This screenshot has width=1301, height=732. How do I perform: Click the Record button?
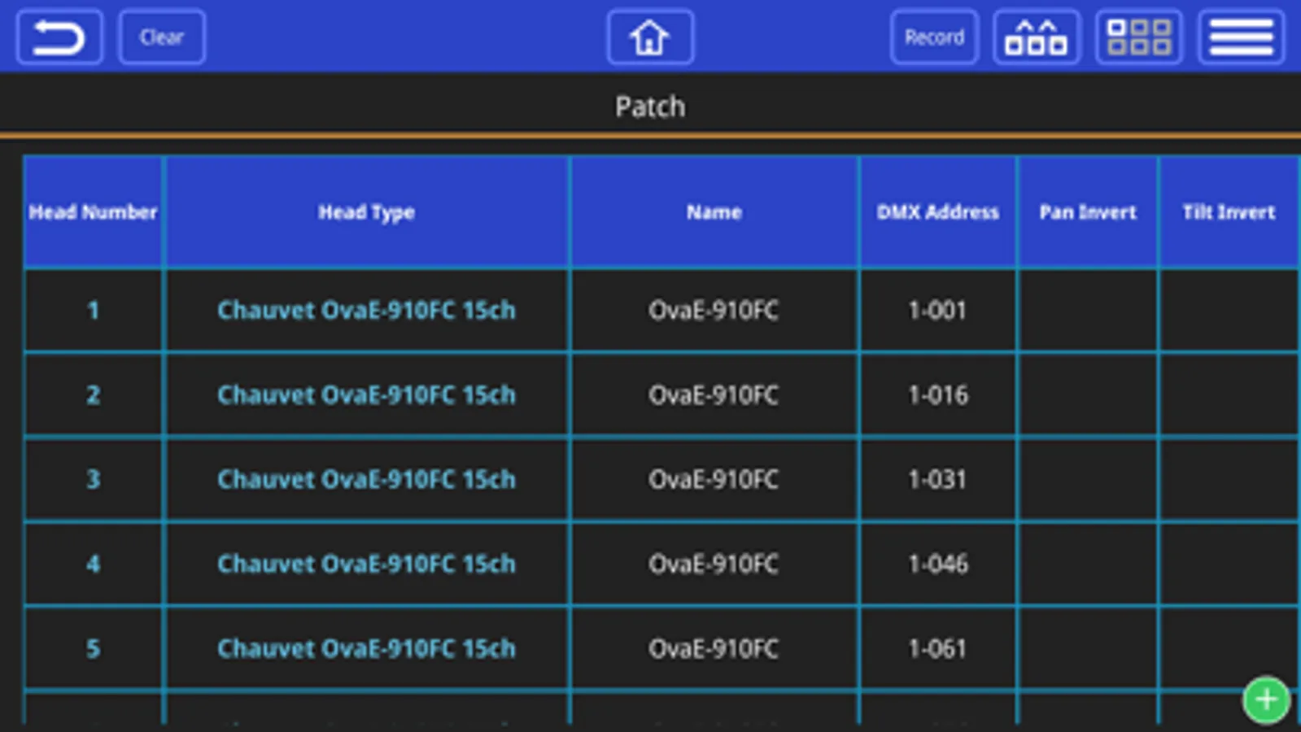(934, 37)
